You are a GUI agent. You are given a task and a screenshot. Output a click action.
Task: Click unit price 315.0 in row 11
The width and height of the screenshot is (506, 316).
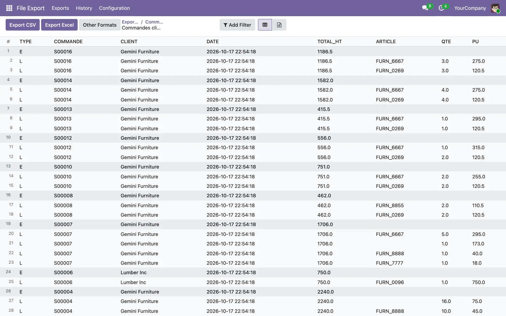[479, 147]
